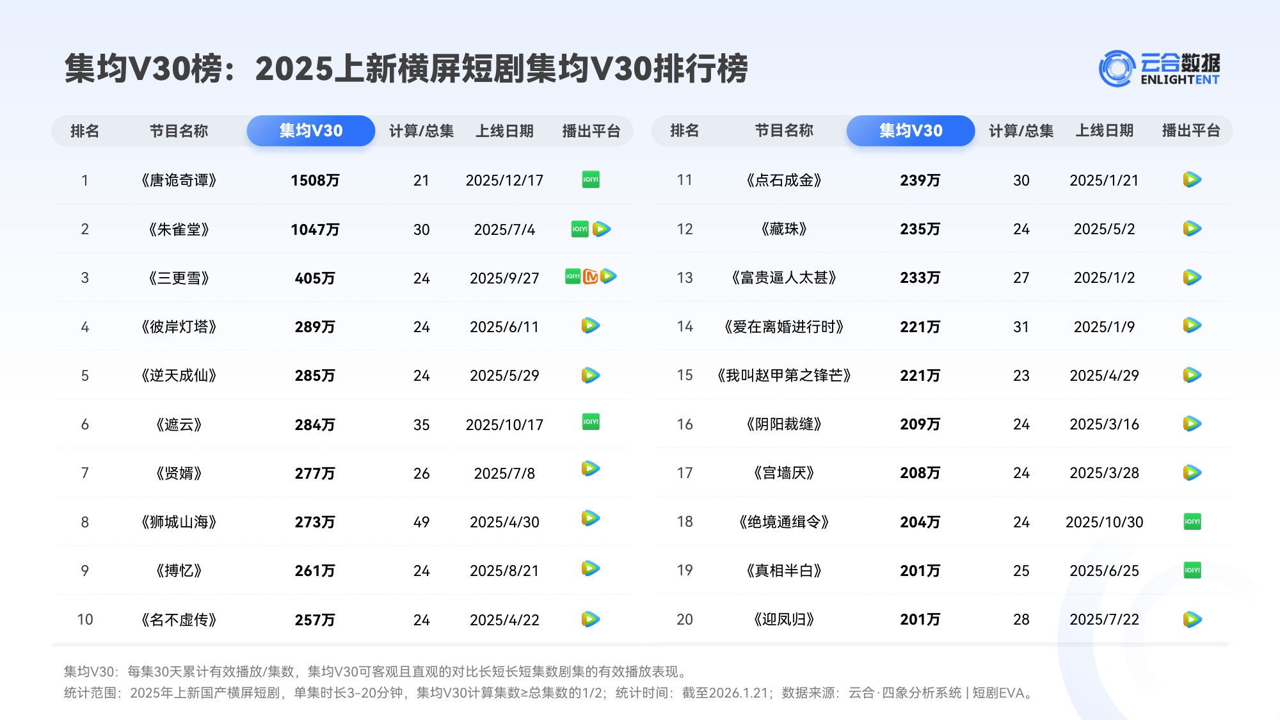1280x720 pixels.
Task: Select the 节目名称 header in right table
Action: point(784,130)
